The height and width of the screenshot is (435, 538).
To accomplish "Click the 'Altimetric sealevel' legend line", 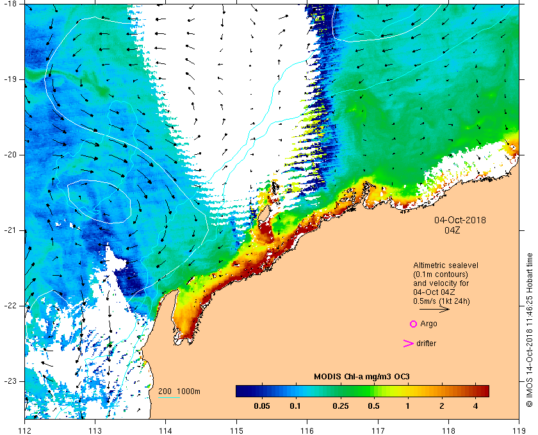I will point(446,265).
